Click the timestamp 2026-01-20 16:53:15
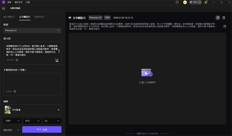232x136 pixels. tap(123, 18)
